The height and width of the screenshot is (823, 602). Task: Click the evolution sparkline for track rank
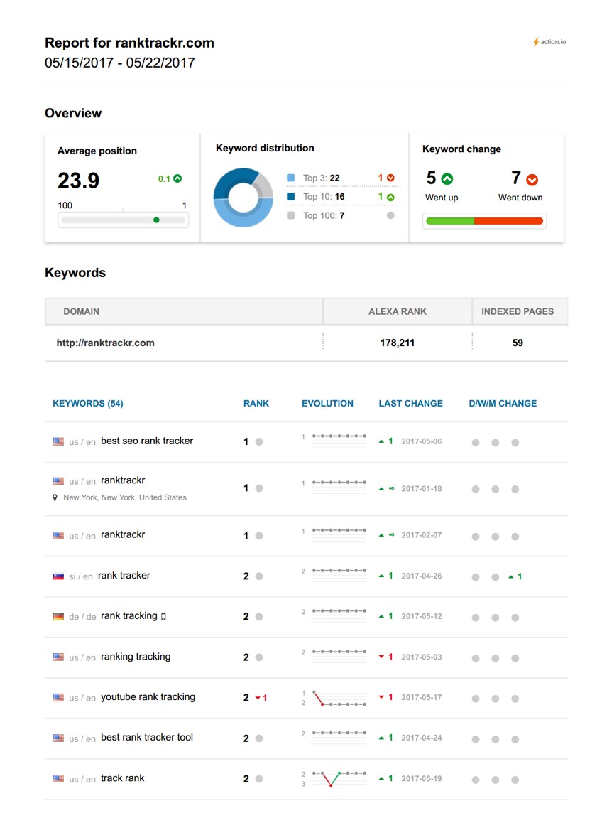339,779
